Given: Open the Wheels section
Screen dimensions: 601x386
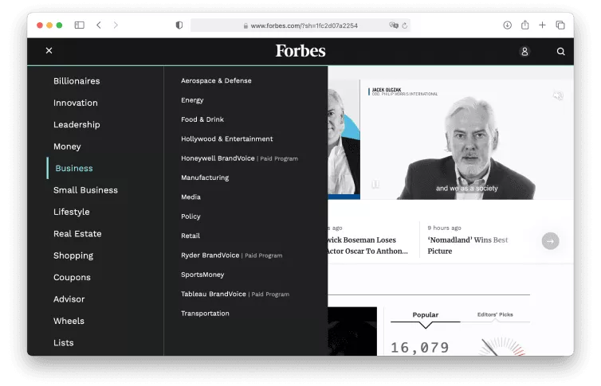Looking at the screenshot, I should pos(69,321).
